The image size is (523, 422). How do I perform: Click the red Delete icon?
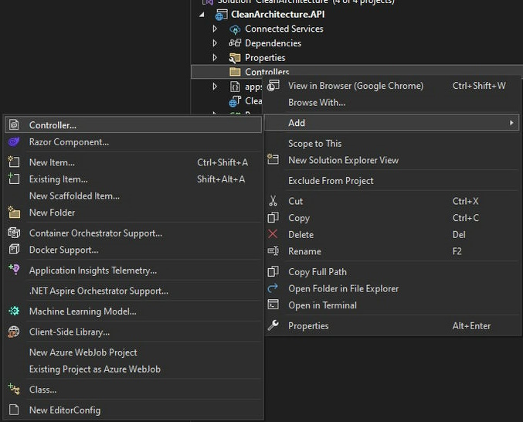click(273, 234)
